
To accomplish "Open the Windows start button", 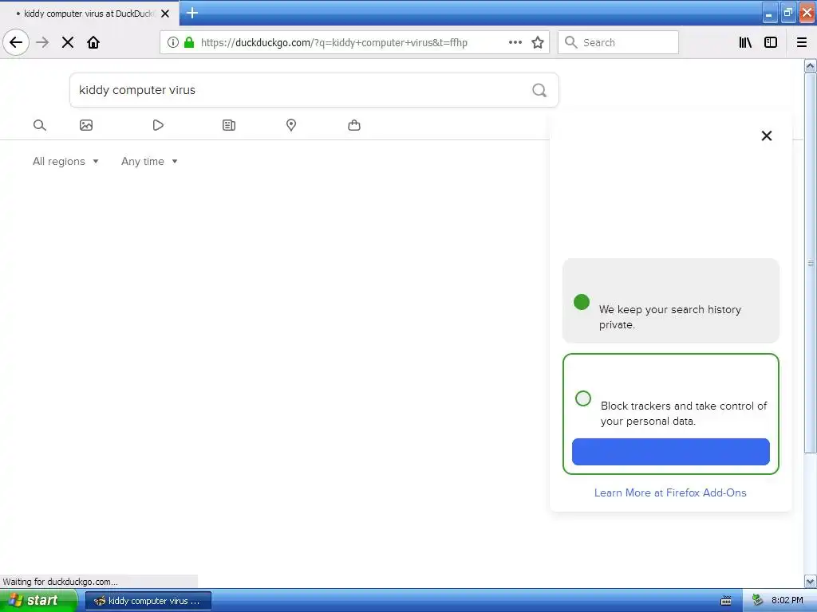I will pos(38,601).
